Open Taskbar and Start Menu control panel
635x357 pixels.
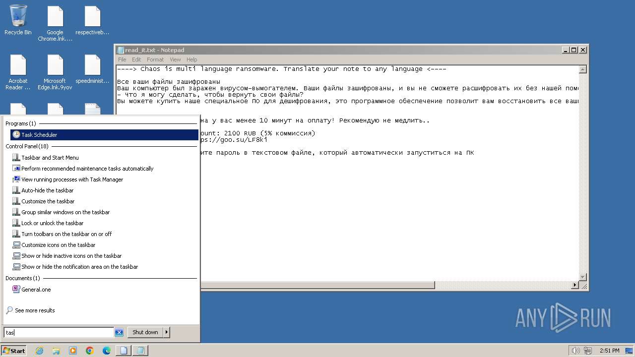point(50,158)
